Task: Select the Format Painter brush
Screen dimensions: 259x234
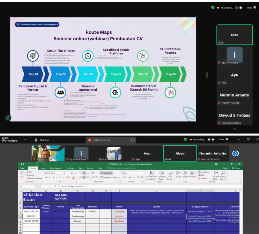Action: pos(27,178)
